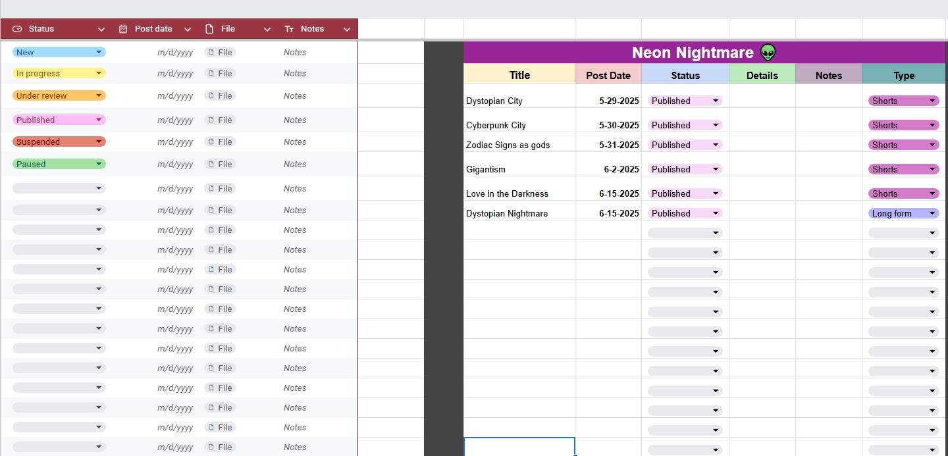Screen dimensions: 948x456
Task: Select the 'Zodiac Signs as gods' cell
Action: point(519,143)
